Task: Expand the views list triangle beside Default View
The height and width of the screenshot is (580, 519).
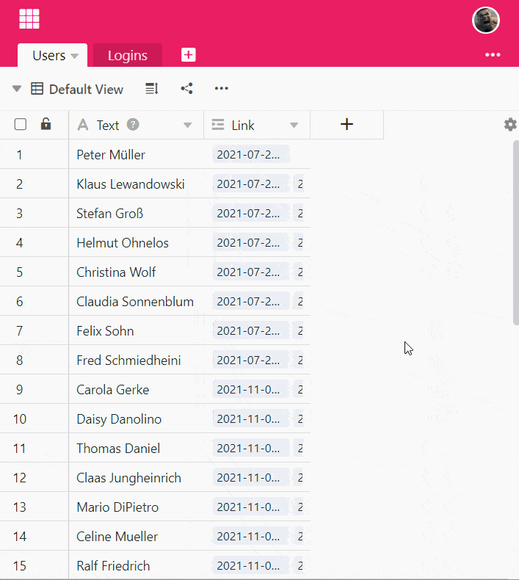Action: point(17,89)
